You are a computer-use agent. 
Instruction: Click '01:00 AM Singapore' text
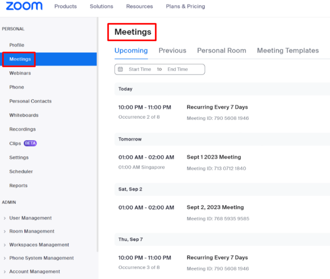tap(142, 167)
